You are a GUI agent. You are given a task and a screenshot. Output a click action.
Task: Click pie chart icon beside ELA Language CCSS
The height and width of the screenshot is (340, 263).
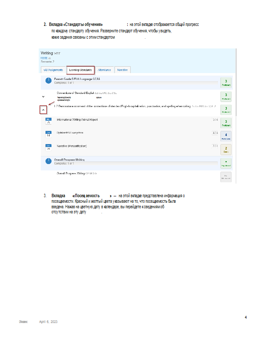49,81
